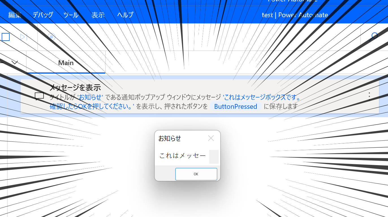Image resolution: width=388 pixels, height=217 pixels.
Task: Select the メッセージを表示 action title
Action: point(75,88)
